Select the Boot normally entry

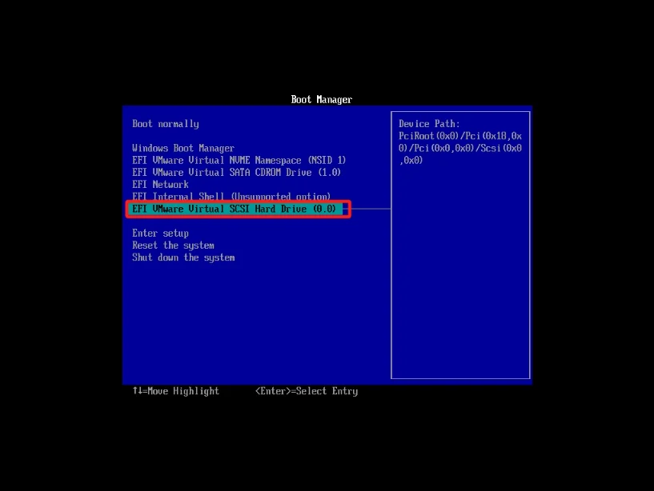coord(166,124)
